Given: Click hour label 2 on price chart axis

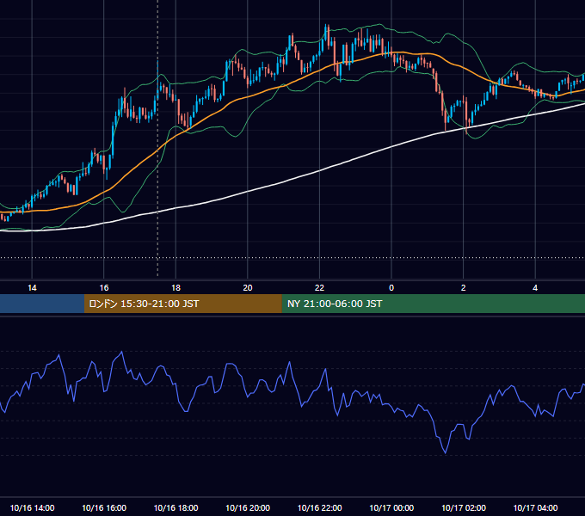Looking at the screenshot, I should tap(464, 288).
